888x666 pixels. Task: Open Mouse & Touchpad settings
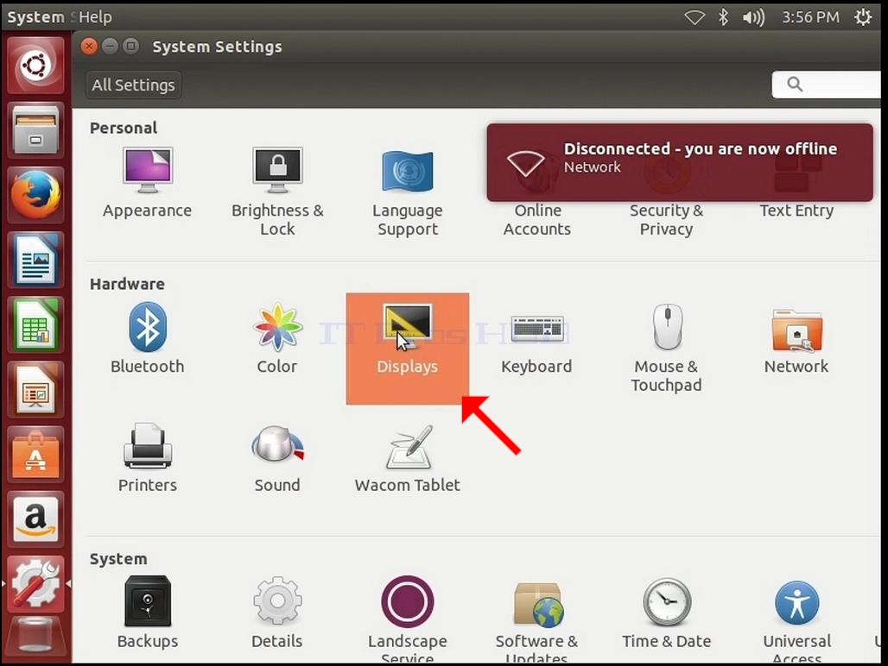[x=667, y=347]
